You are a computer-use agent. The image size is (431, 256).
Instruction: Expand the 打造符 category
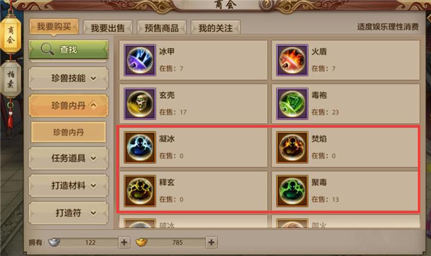(x=68, y=213)
